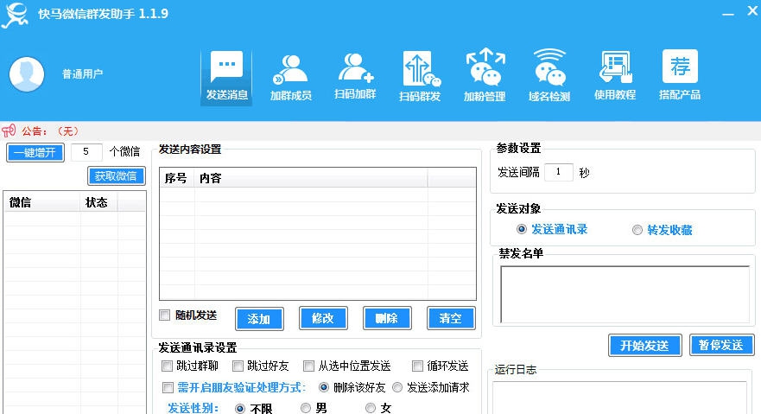Click the 一键增开 button
The width and height of the screenshot is (761, 414).
[35, 153]
